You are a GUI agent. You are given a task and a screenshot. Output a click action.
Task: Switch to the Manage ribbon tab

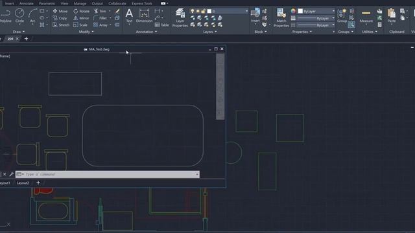(x=80, y=3)
